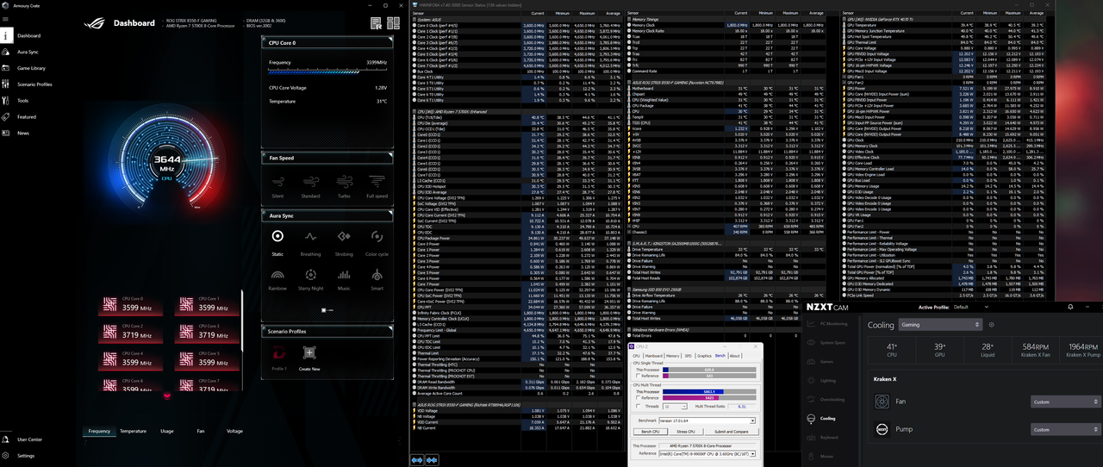Select the Rainbow Aura Sync effect
This screenshot has height=467, width=1103.
[x=277, y=279]
